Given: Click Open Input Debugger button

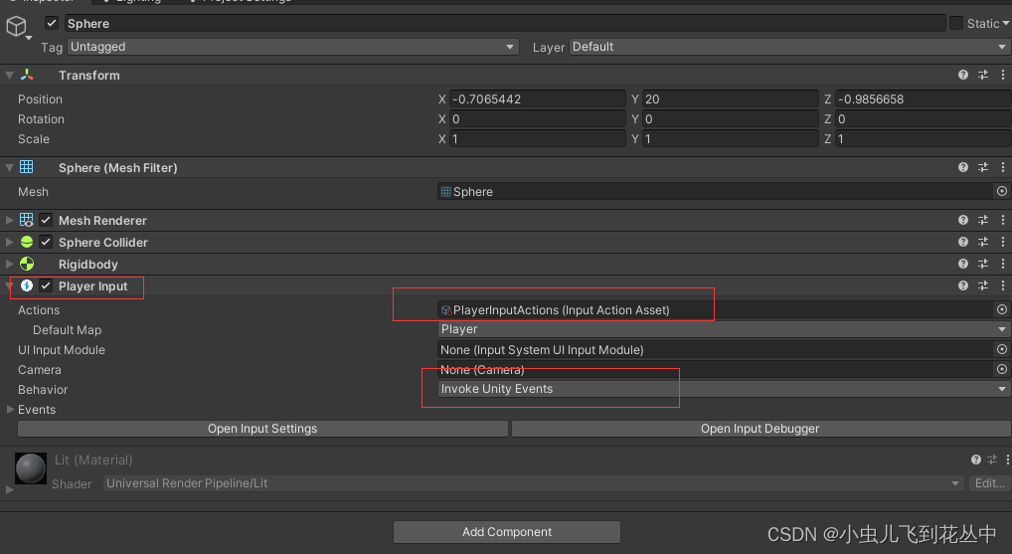Looking at the screenshot, I should click(760, 429).
